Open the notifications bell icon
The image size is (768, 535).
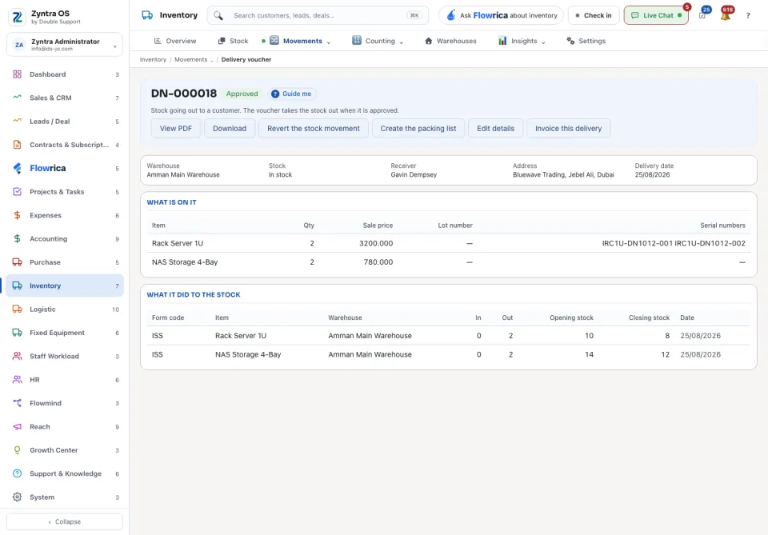tap(726, 15)
